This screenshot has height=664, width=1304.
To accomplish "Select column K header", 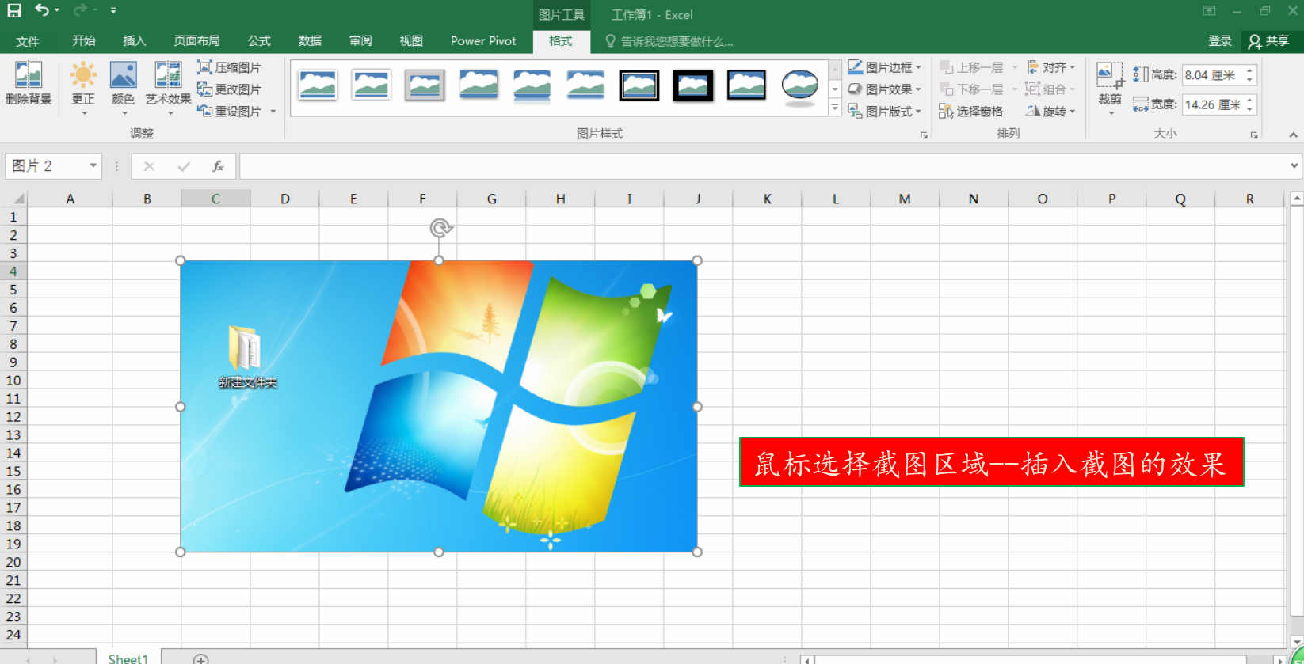I will point(767,199).
